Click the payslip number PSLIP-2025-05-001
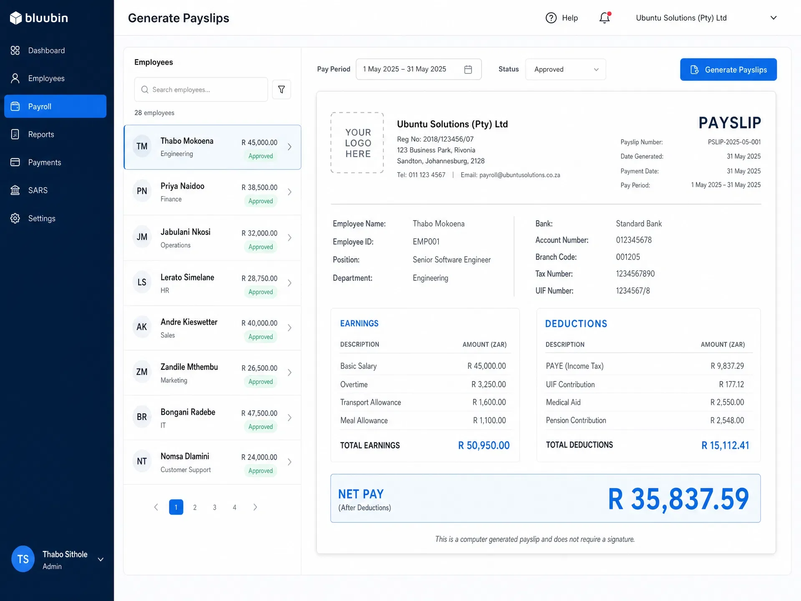801x601 pixels. click(x=734, y=142)
